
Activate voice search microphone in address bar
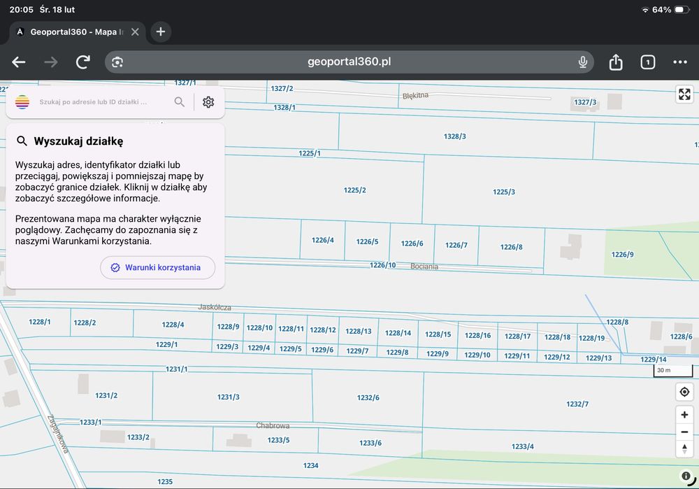click(x=582, y=62)
